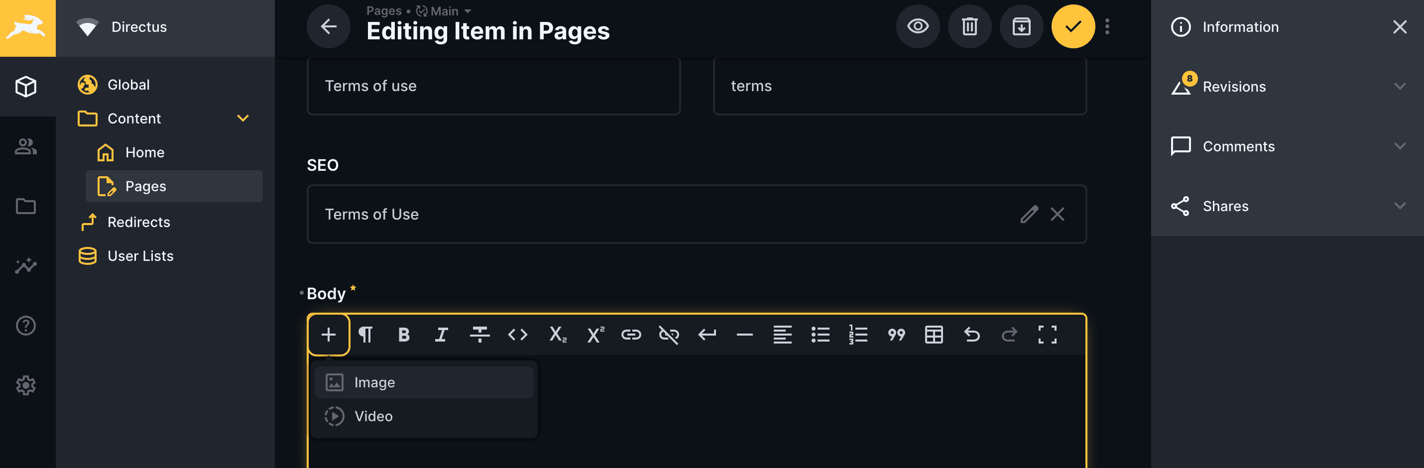The image size is (1424, 468).
Task: Toggle italic formatting in Body toolbar
Action: (x=441, y=334)
